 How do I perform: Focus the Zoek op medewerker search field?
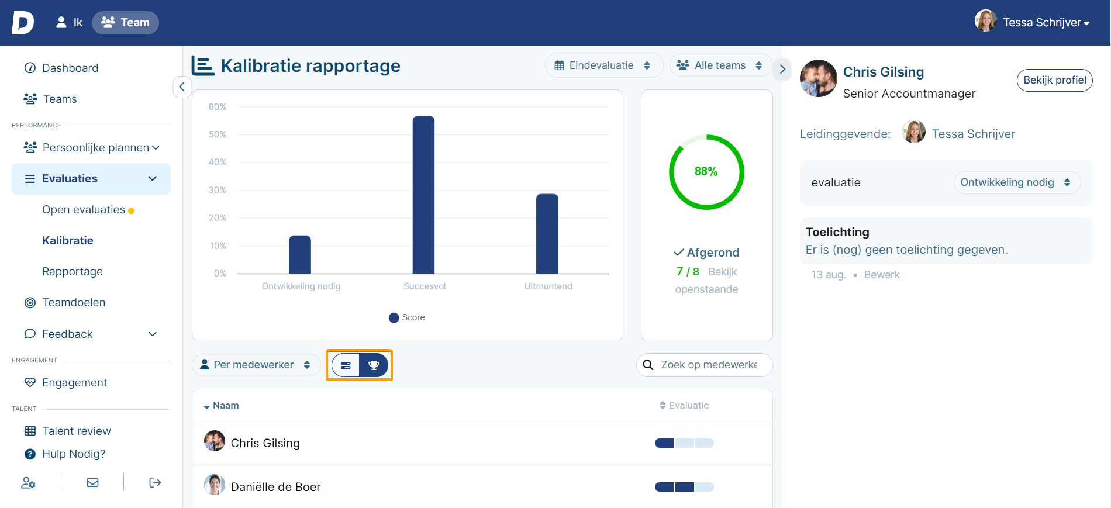tap(705, 365)
